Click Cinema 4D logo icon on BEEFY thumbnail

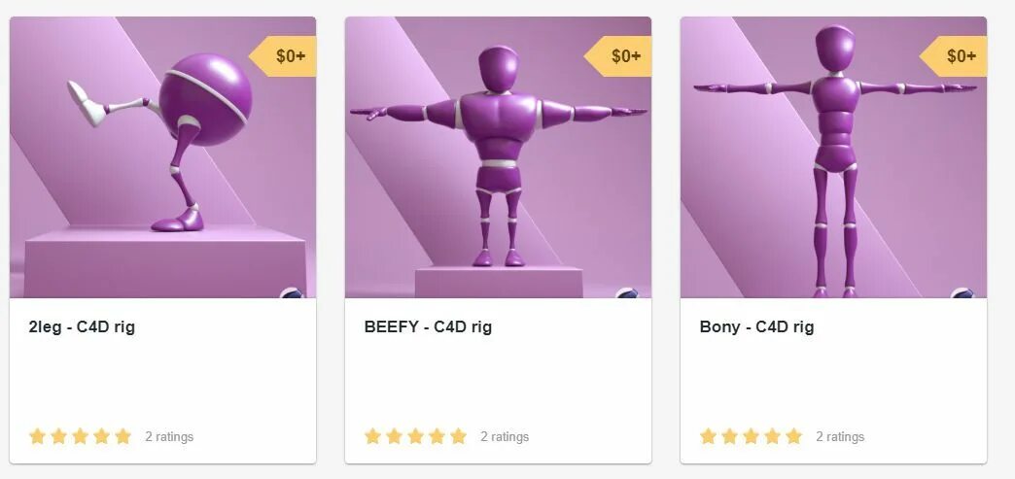pyautogui.click(x=628, y=292)
